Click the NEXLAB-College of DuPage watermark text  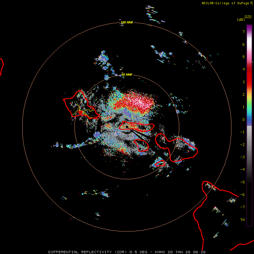227,3
